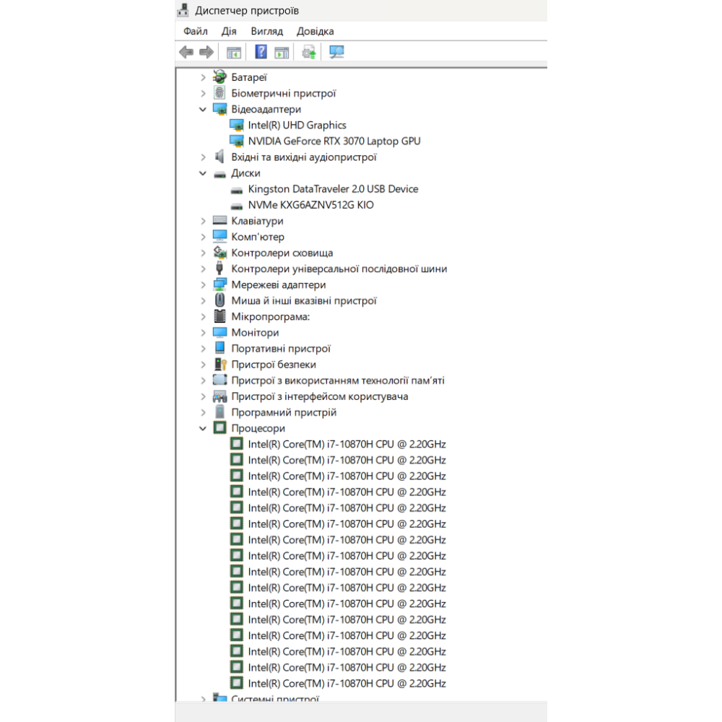Click the Back arrow toolbar button

coord(186,52)
